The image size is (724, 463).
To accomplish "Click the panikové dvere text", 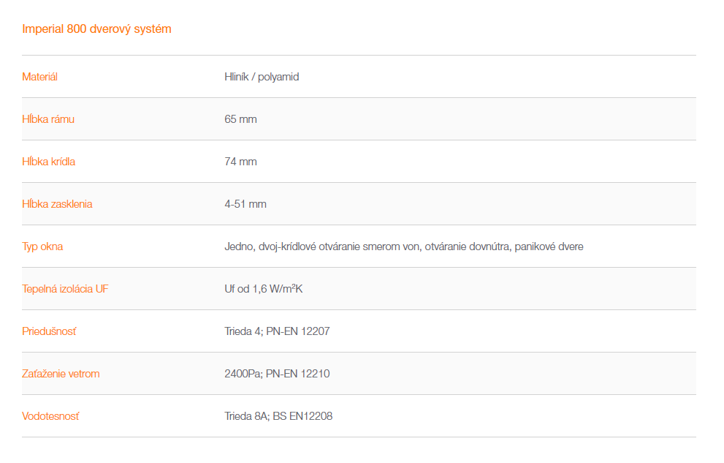I will (x=549, y=246).
